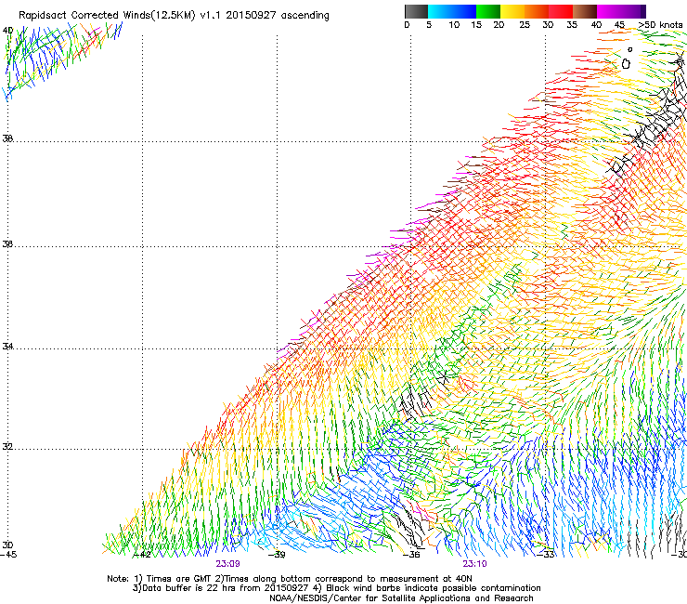
Task: Click the small island outline above the larger one
Action: coord(630,49)
